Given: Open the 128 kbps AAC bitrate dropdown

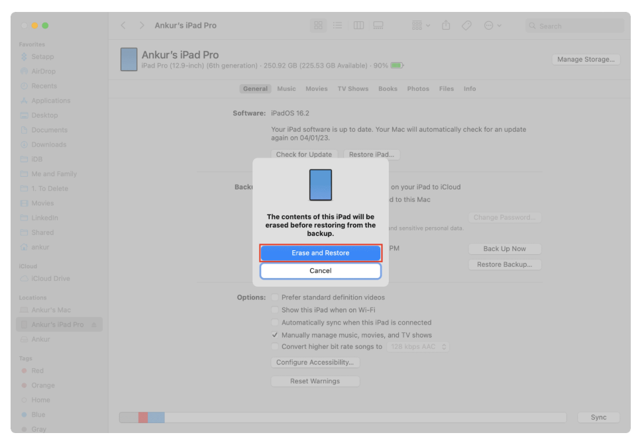Looking at the screenshot, I should click(x=418, y=347).
